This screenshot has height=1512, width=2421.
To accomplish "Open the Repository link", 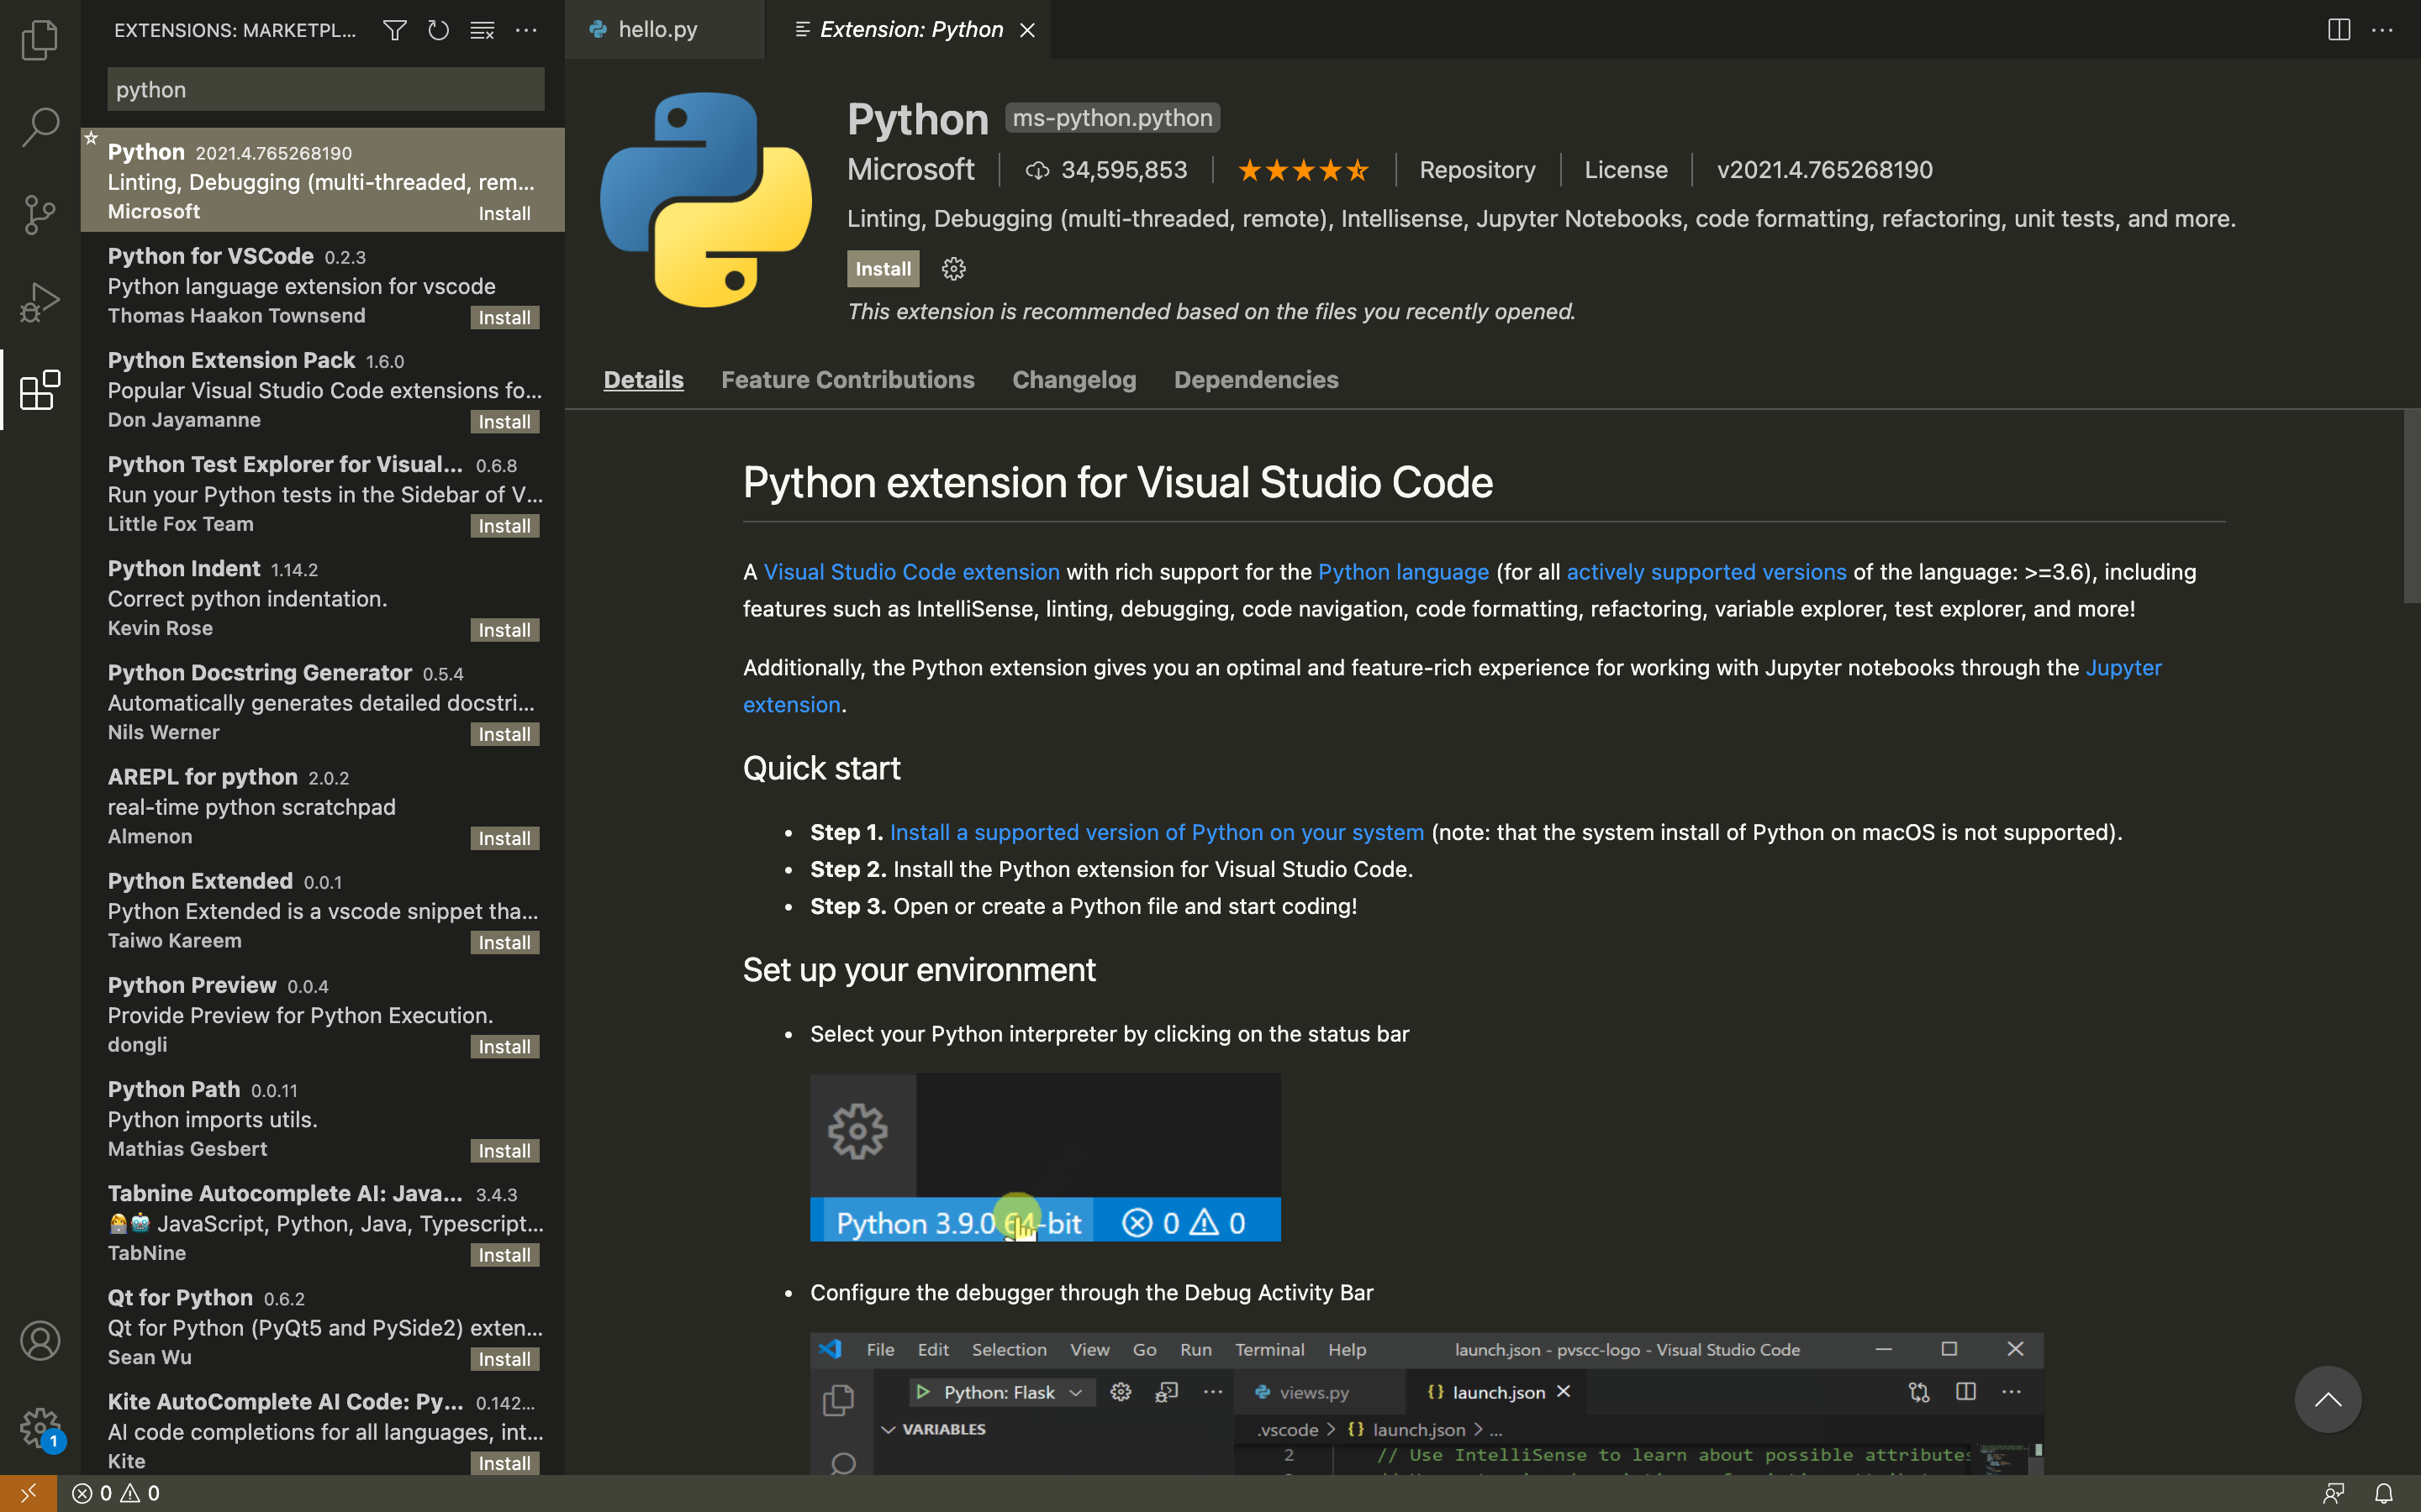I will [x=1478, y=169].
